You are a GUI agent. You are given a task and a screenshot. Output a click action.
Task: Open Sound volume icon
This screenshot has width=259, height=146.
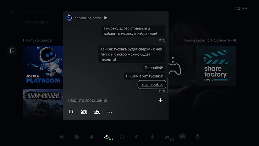coord(137,137)
